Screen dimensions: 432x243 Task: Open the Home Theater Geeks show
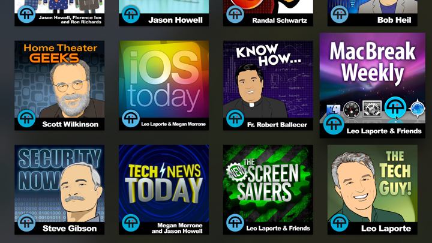pyautogui.click(x=59, y=85)
